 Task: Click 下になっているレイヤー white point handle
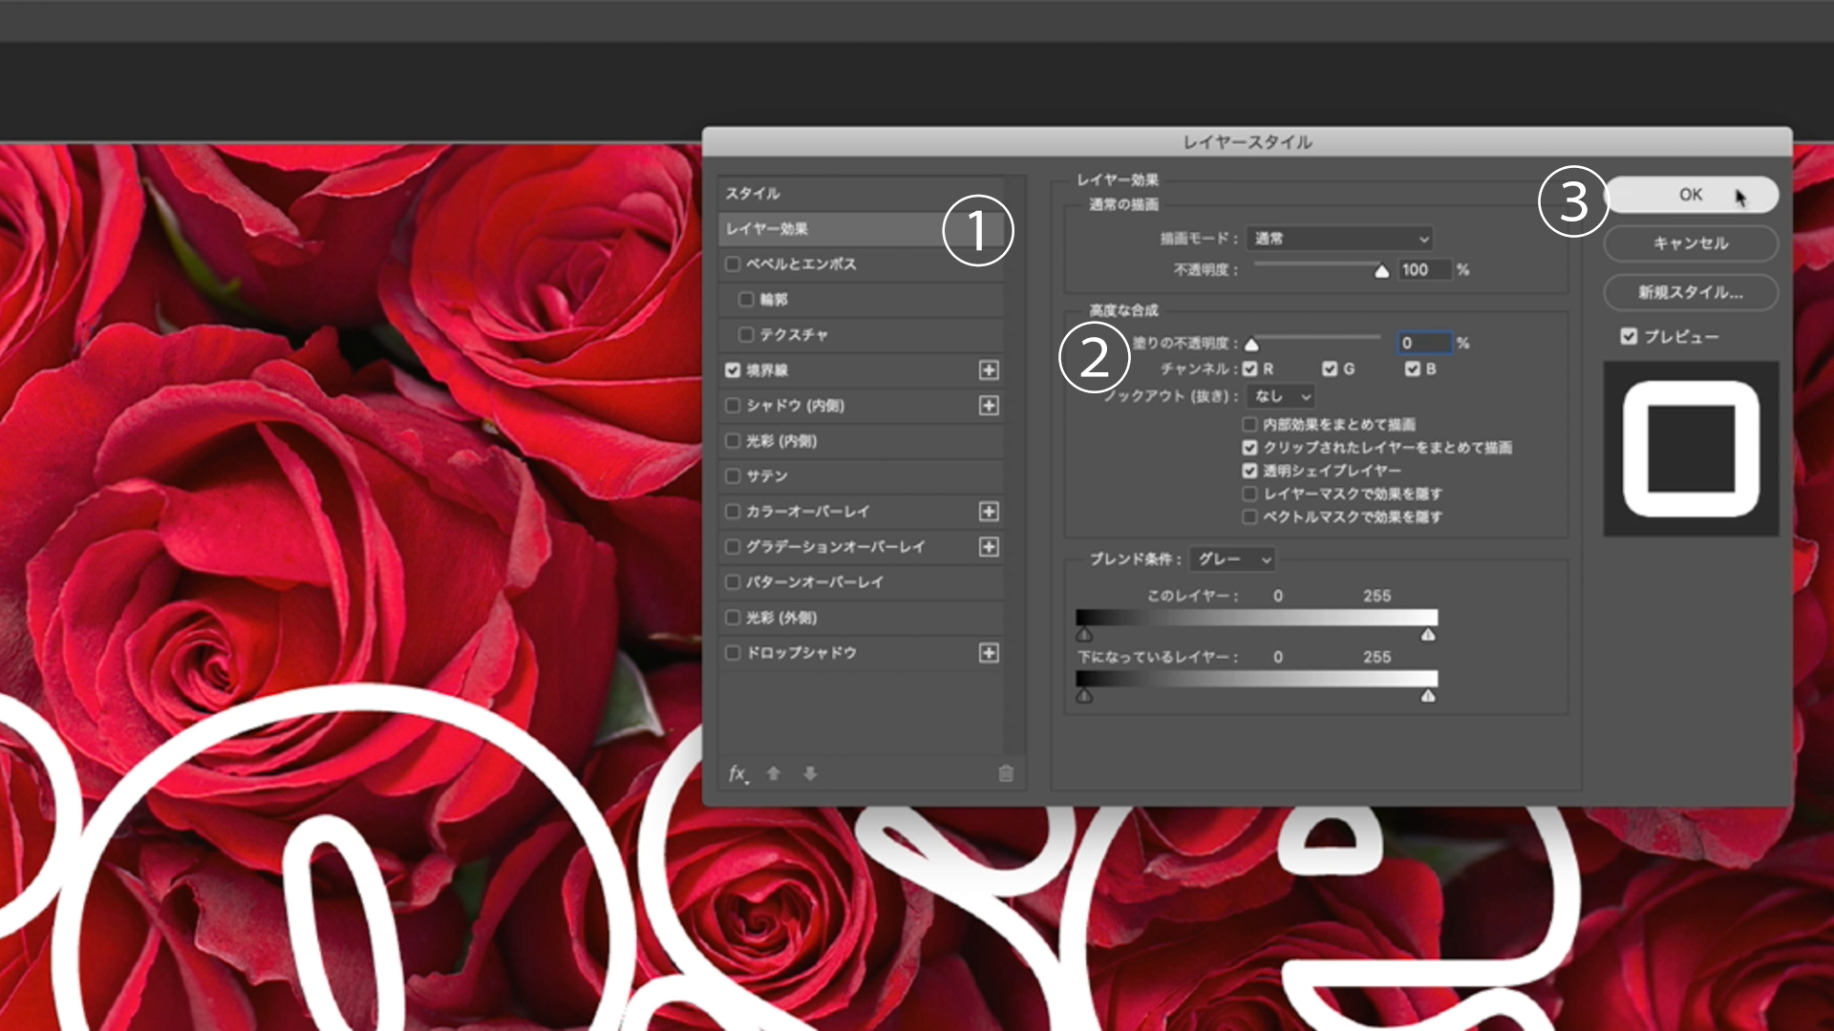point(1428,696)
